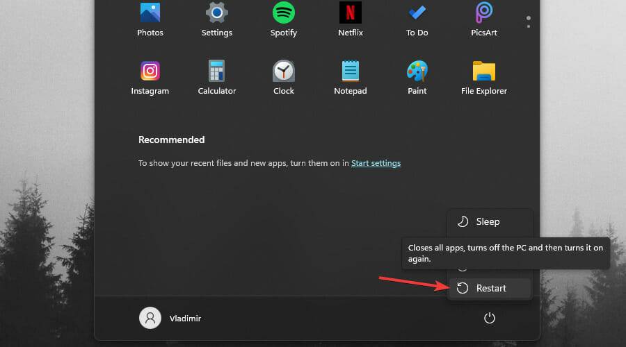Toggle the power button in Start menu
The height and width of the screenshot is (347, 626).
[x=489, y=318]
